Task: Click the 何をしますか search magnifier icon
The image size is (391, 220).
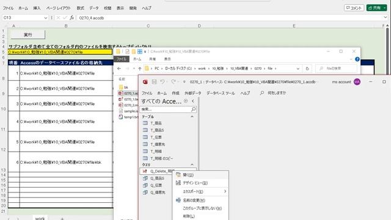Action: 262,93
